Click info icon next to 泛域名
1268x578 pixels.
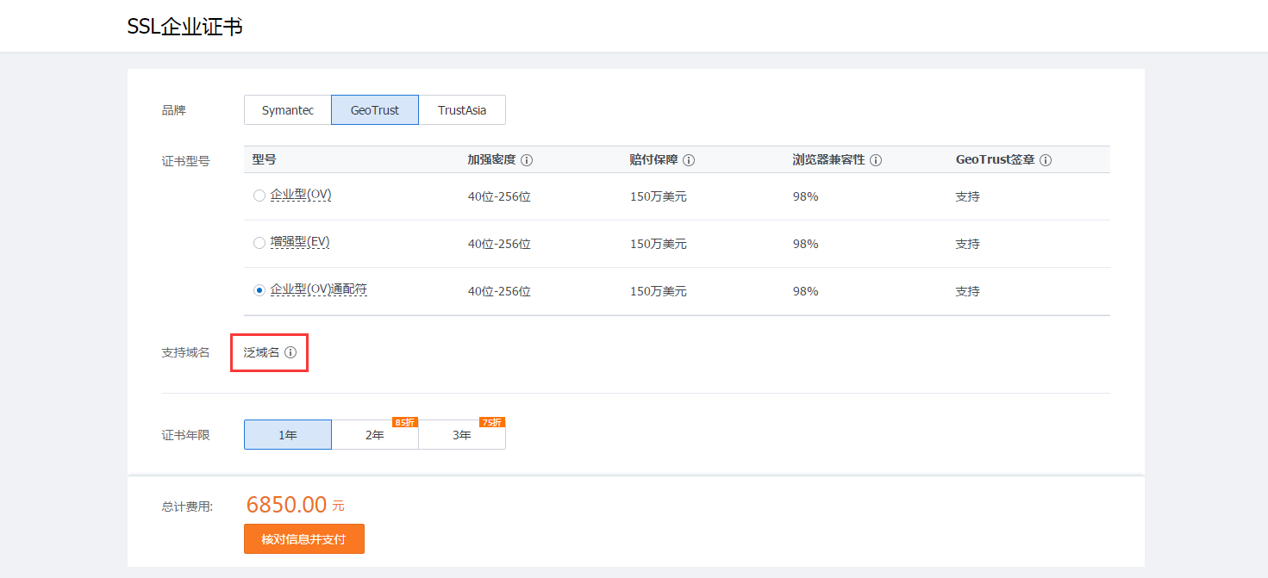290,352
